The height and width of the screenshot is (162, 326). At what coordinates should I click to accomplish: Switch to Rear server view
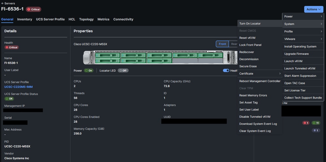(x=234, y=44)
